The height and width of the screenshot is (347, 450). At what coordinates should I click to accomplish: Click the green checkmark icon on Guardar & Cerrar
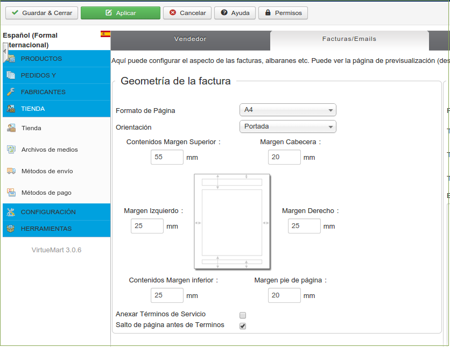tap(15, 12)
